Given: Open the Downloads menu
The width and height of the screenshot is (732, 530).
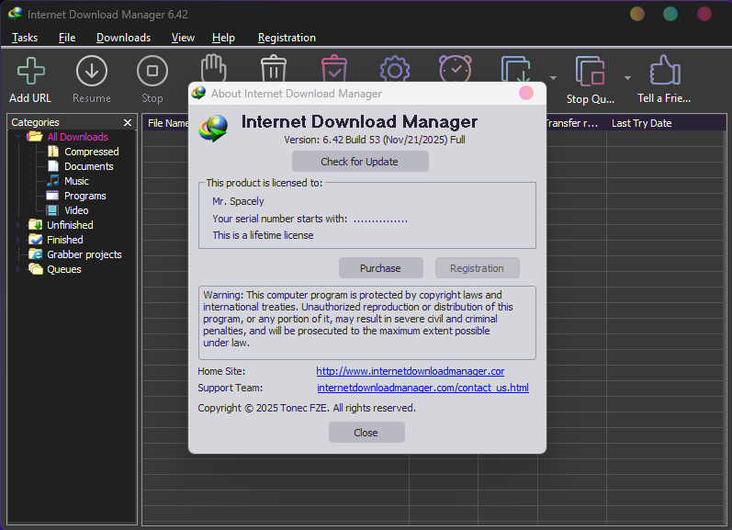Looking at the screenshot, I should [123, 38].
